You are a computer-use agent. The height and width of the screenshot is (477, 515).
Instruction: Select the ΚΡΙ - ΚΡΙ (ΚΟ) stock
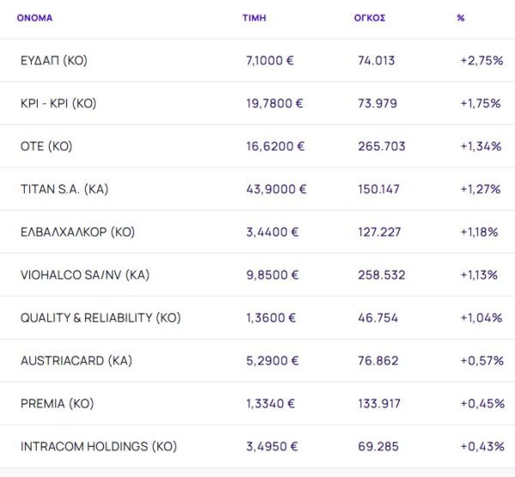pyautogui.click(x=58, y=104)
